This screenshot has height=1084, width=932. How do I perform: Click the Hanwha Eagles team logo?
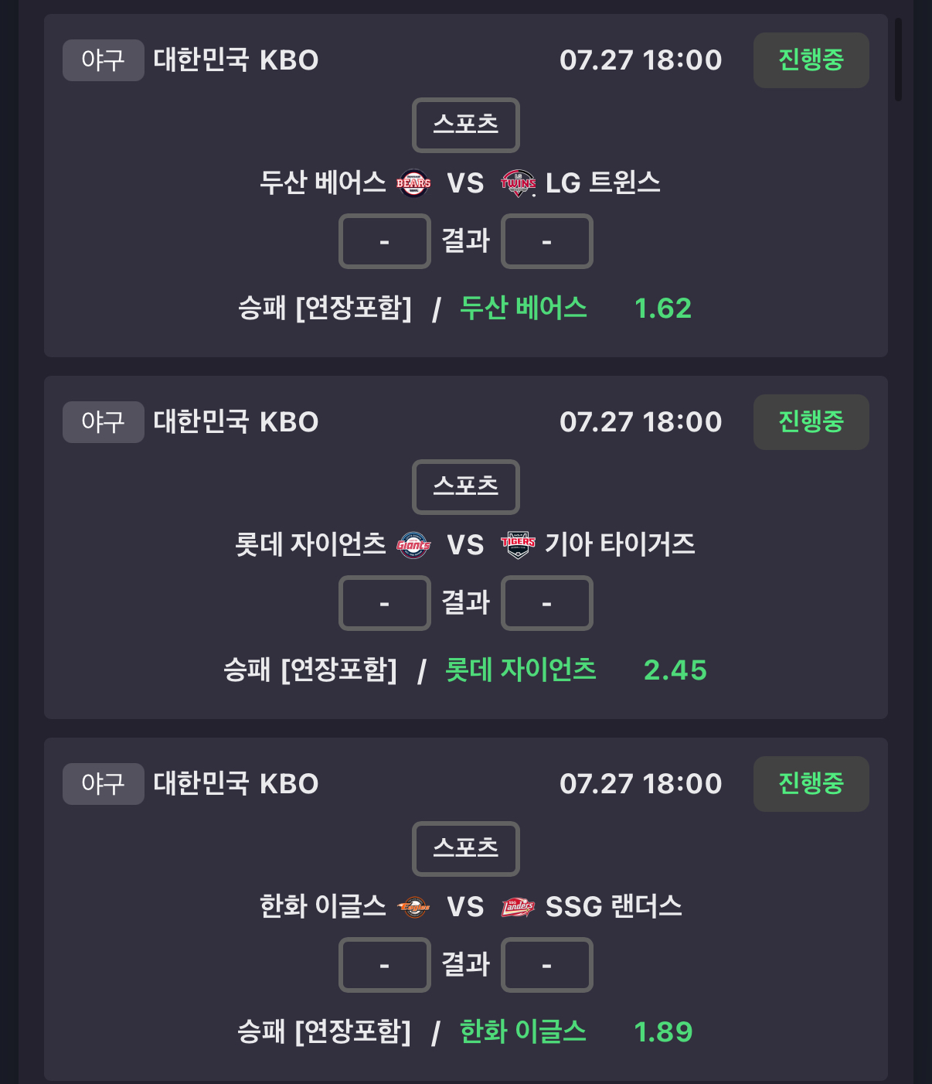413,907
